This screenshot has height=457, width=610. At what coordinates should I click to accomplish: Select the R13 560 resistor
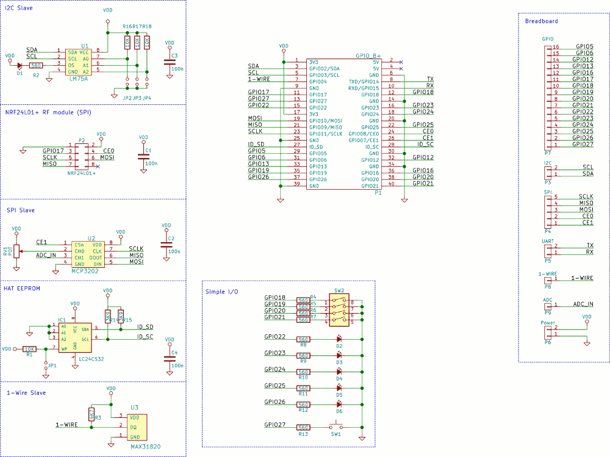pyautogui.click(x=303, y=428)
